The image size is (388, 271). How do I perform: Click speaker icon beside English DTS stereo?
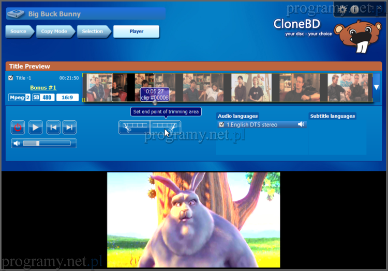[x=301, y=124]
